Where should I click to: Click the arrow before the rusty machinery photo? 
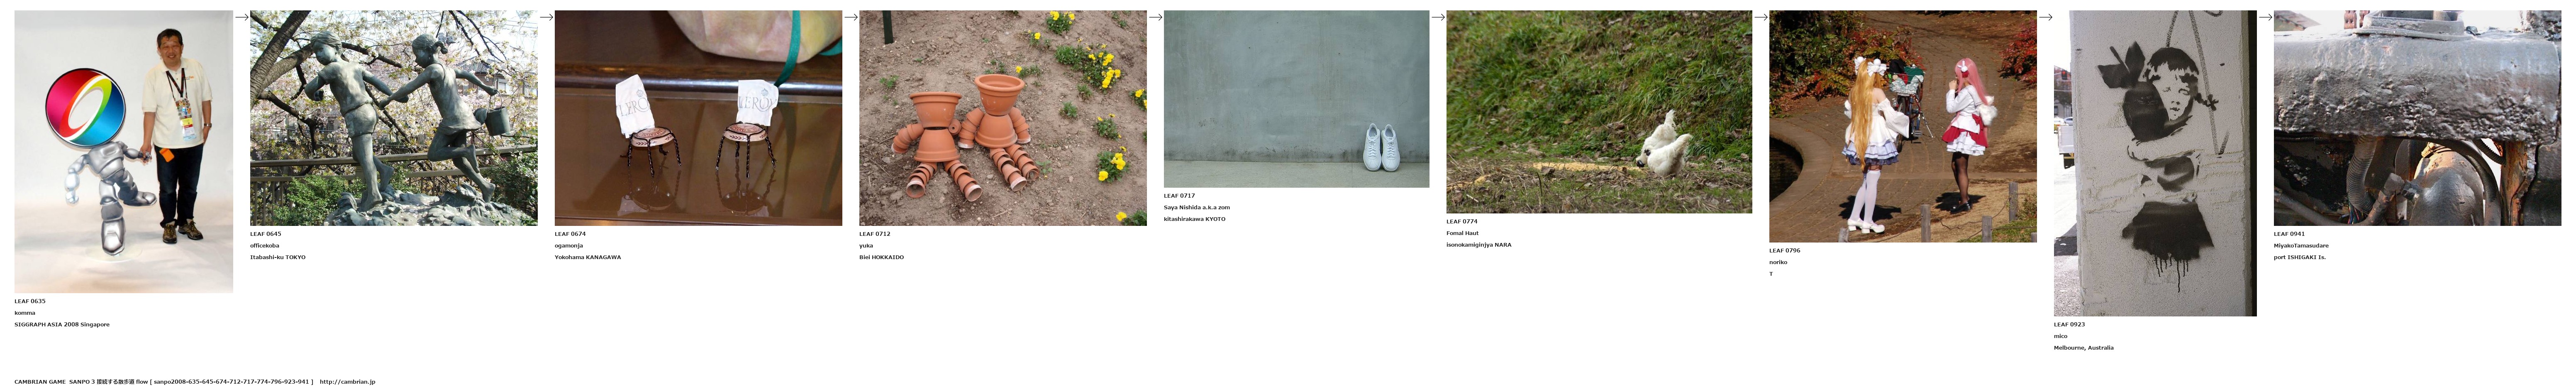pos(2265,17)
